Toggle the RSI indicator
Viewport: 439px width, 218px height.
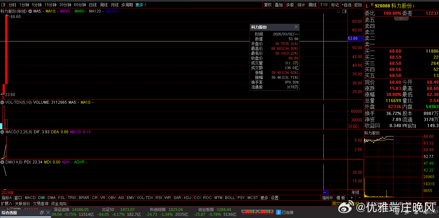tap(159, 198)
